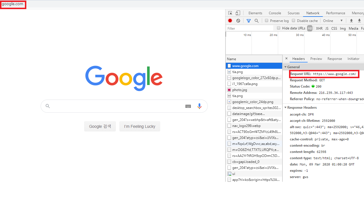The width and height of the screenshot is (364, 198).
Task: Click the network timeline overview area
Action: 295,43
